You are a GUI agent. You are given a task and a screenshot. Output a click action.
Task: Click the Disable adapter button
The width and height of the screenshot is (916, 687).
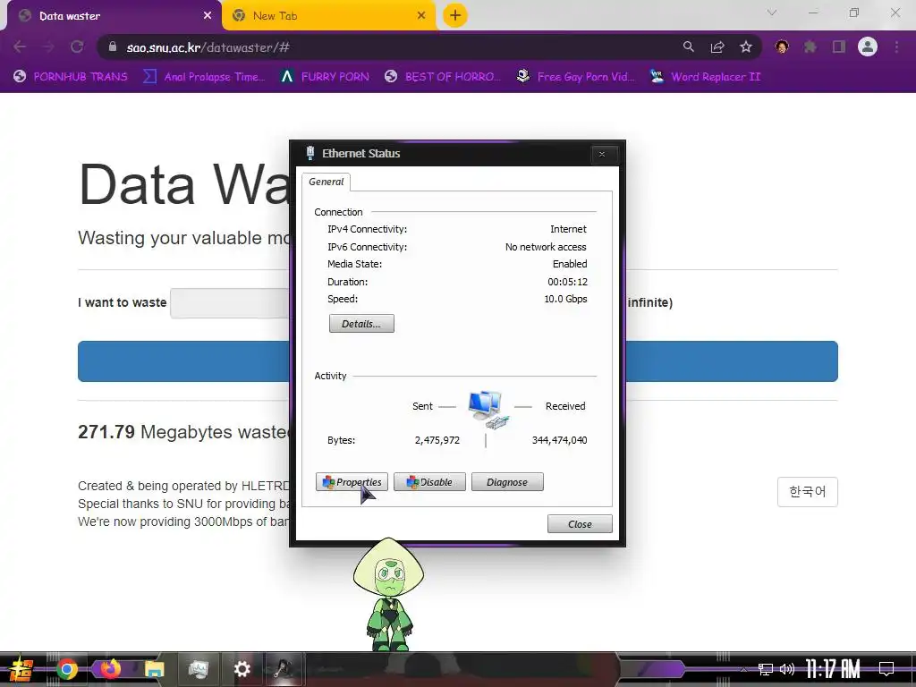[429, 482]
